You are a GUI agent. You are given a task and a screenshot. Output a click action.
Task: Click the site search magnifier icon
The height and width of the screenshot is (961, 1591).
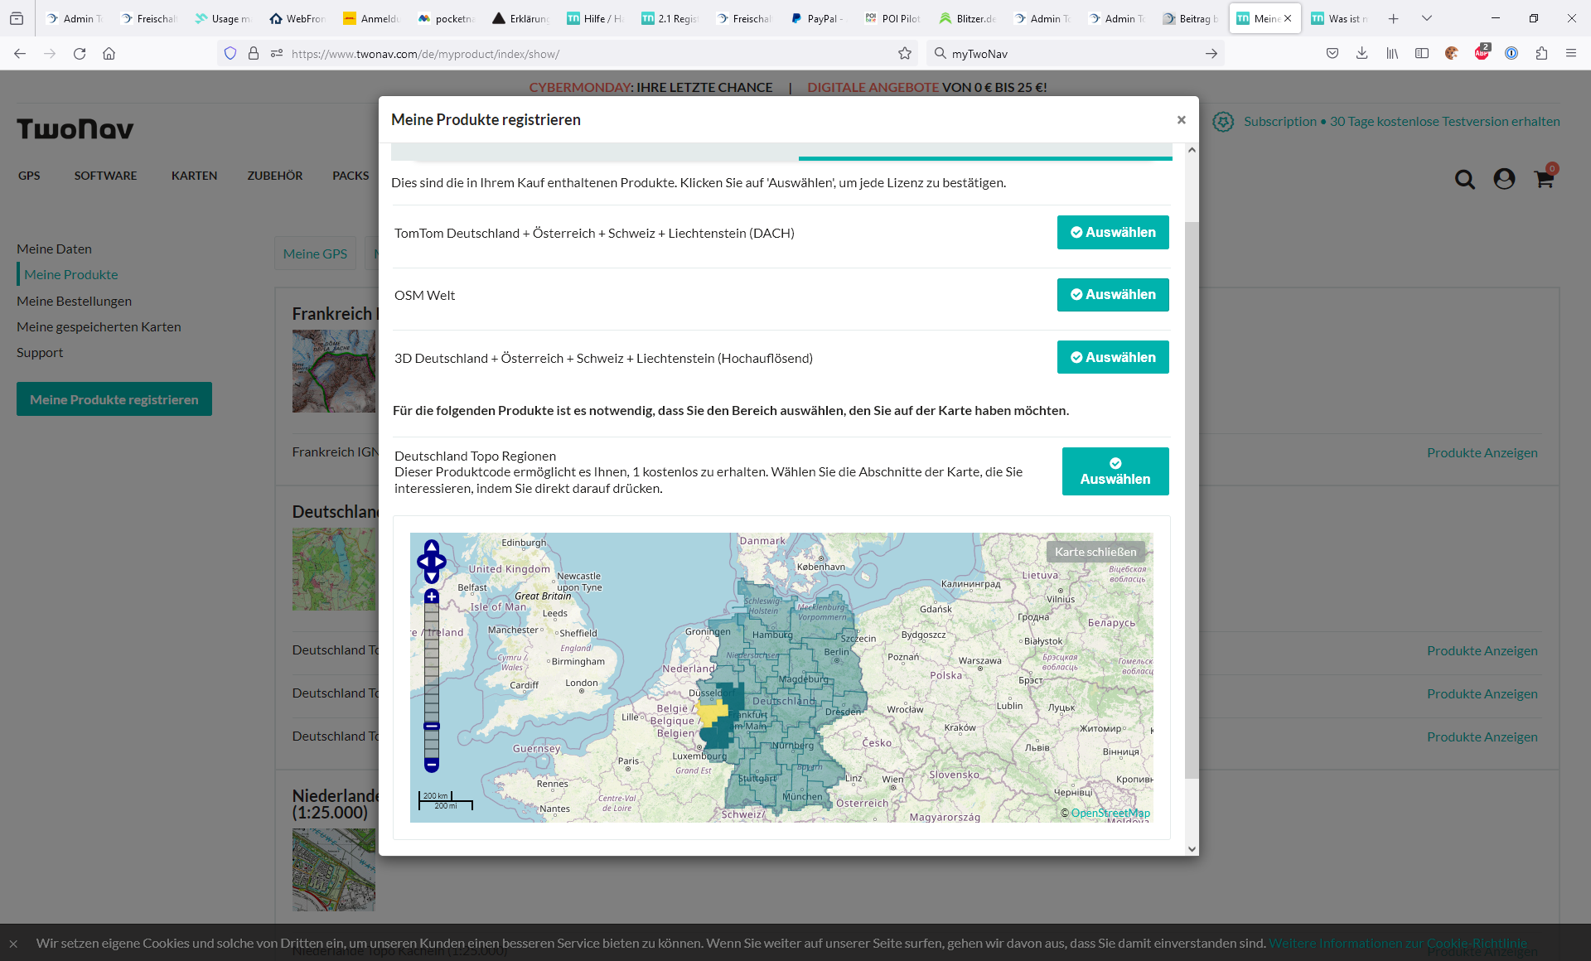[1465, 179]
